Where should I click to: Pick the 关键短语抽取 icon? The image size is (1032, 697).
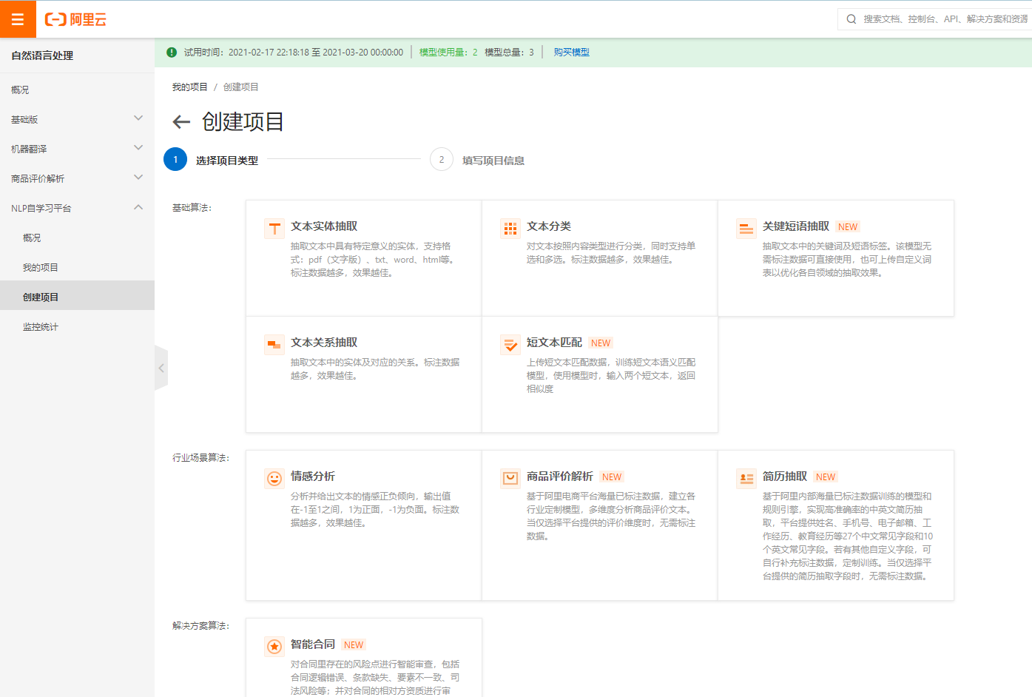click(x=746, y=229)
